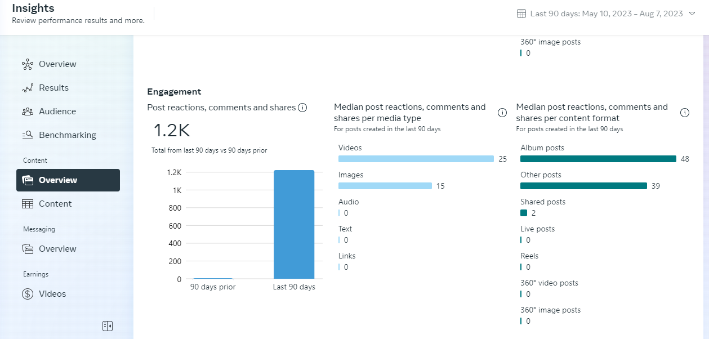Go to the Audience section

tap(57, 111)
